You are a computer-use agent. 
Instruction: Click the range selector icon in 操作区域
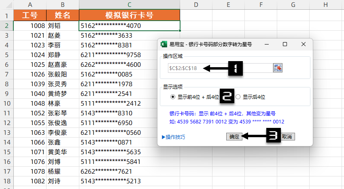278,68
